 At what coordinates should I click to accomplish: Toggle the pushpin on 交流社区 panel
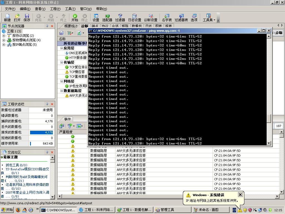click(47, 152)
